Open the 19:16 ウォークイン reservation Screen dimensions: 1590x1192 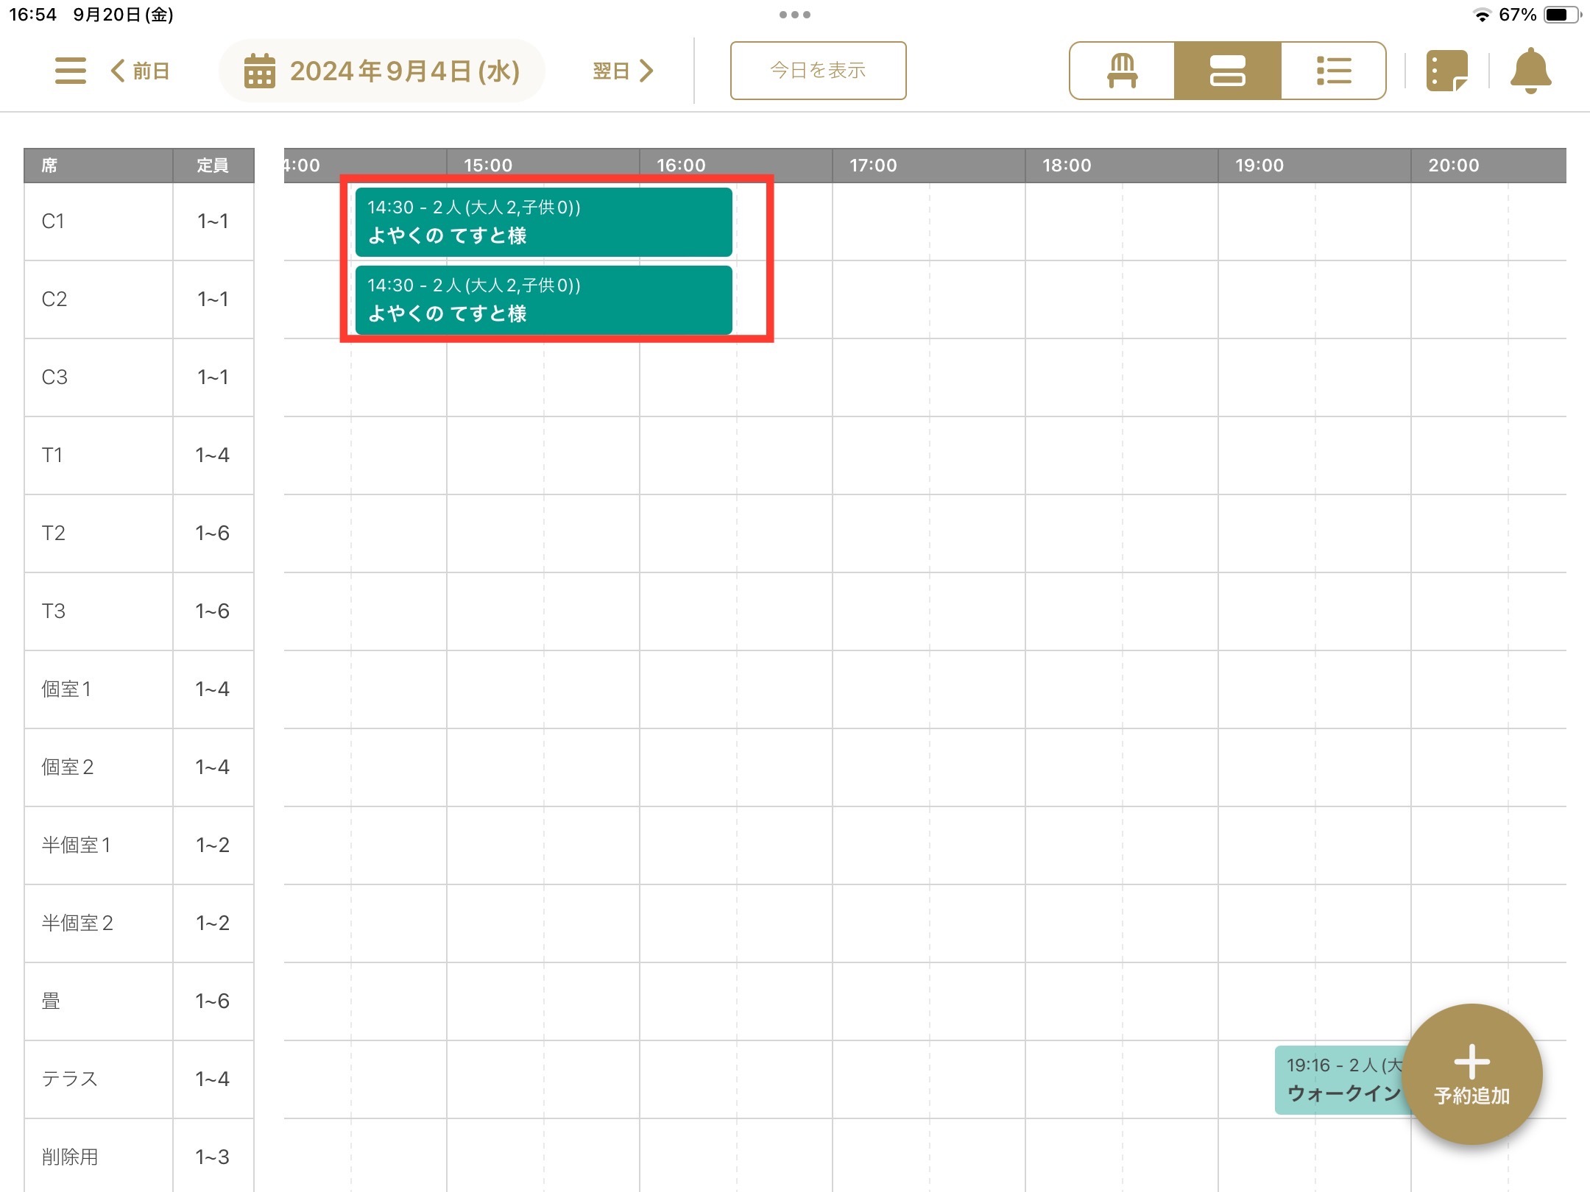point(1340,1079)
